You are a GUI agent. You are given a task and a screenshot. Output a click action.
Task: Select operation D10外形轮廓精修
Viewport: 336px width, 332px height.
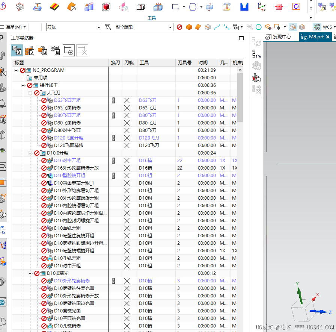[x=72, y=281]
